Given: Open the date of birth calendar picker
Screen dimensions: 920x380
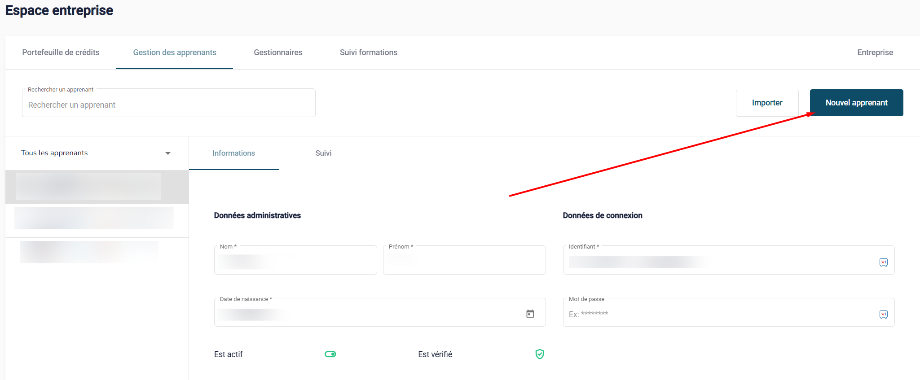Looking at the screenshot, I should (x=530, y=314).
